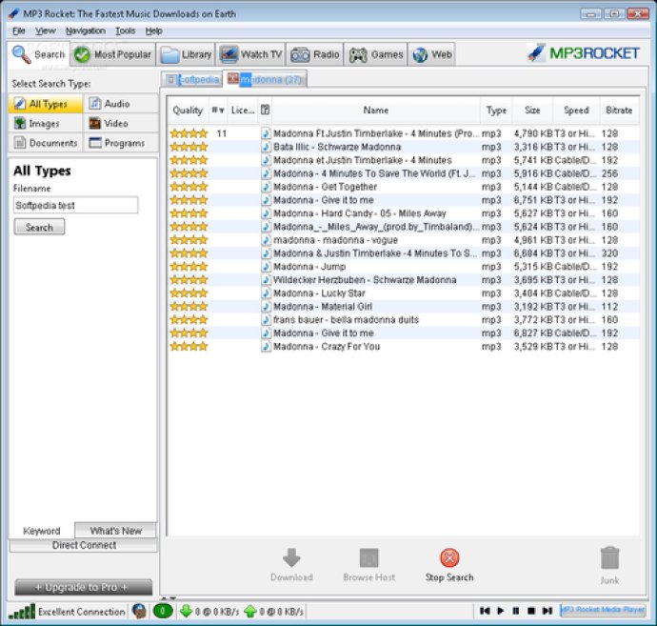Sort results by Speed column
This screenshot has width=657, height=626.
[x=576, y=111]
